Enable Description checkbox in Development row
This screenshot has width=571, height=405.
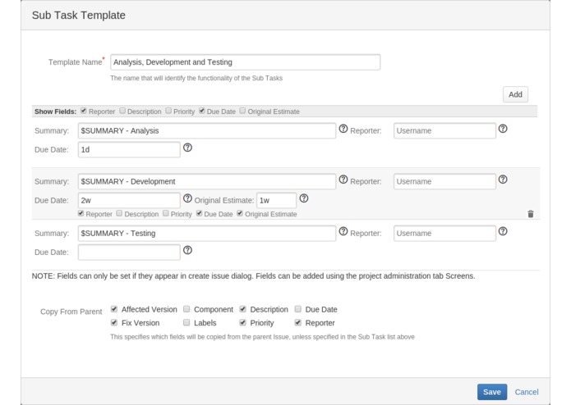pos(119,214)
